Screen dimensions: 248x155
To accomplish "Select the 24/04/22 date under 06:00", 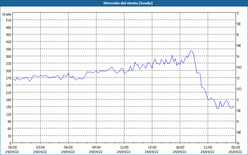I will click(x=68, y=152).
